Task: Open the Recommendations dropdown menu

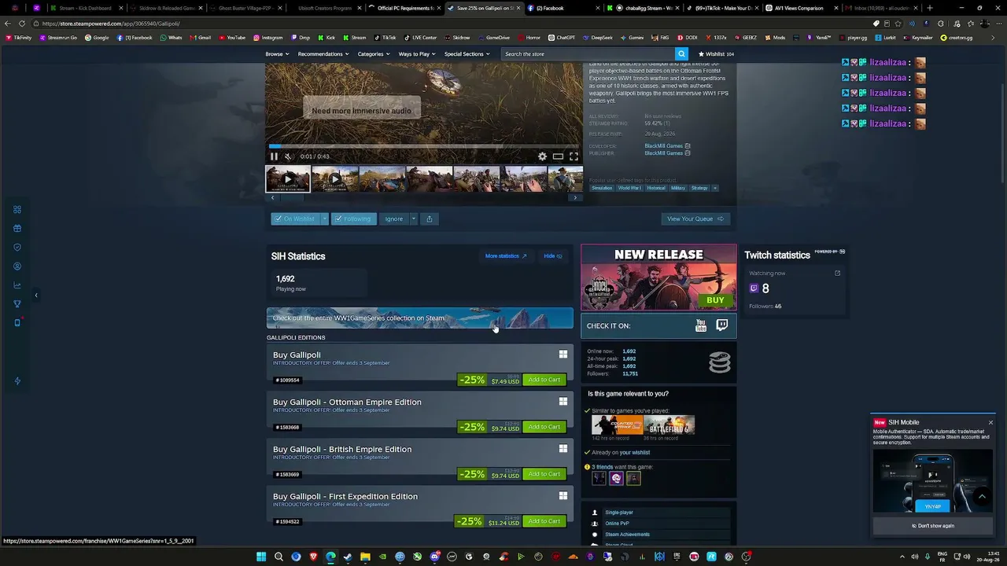Action: pos(323,54)
